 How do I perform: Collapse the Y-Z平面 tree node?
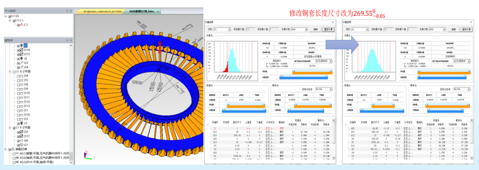(9, 128)
